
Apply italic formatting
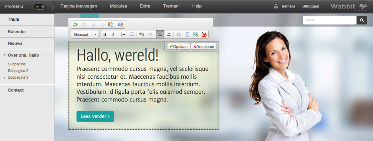(x=113, y=34)
